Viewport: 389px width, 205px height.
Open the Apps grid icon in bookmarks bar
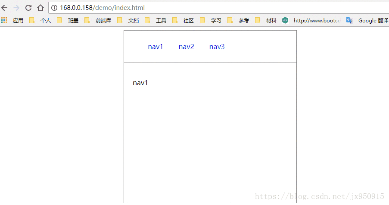[x=4, y=20]
